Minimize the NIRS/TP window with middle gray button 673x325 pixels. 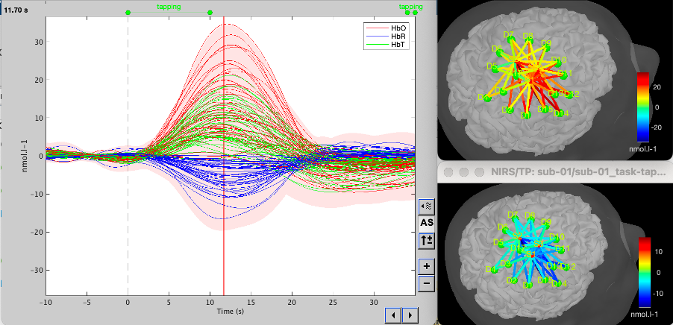(x=463, y=172)
